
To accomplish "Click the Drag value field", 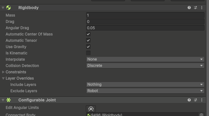I will 145,21.
